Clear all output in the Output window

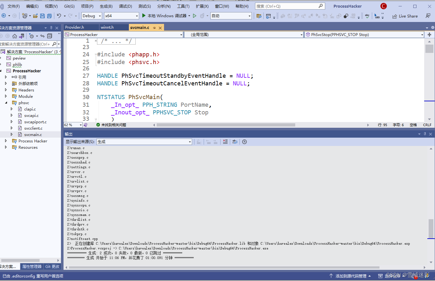225,141
